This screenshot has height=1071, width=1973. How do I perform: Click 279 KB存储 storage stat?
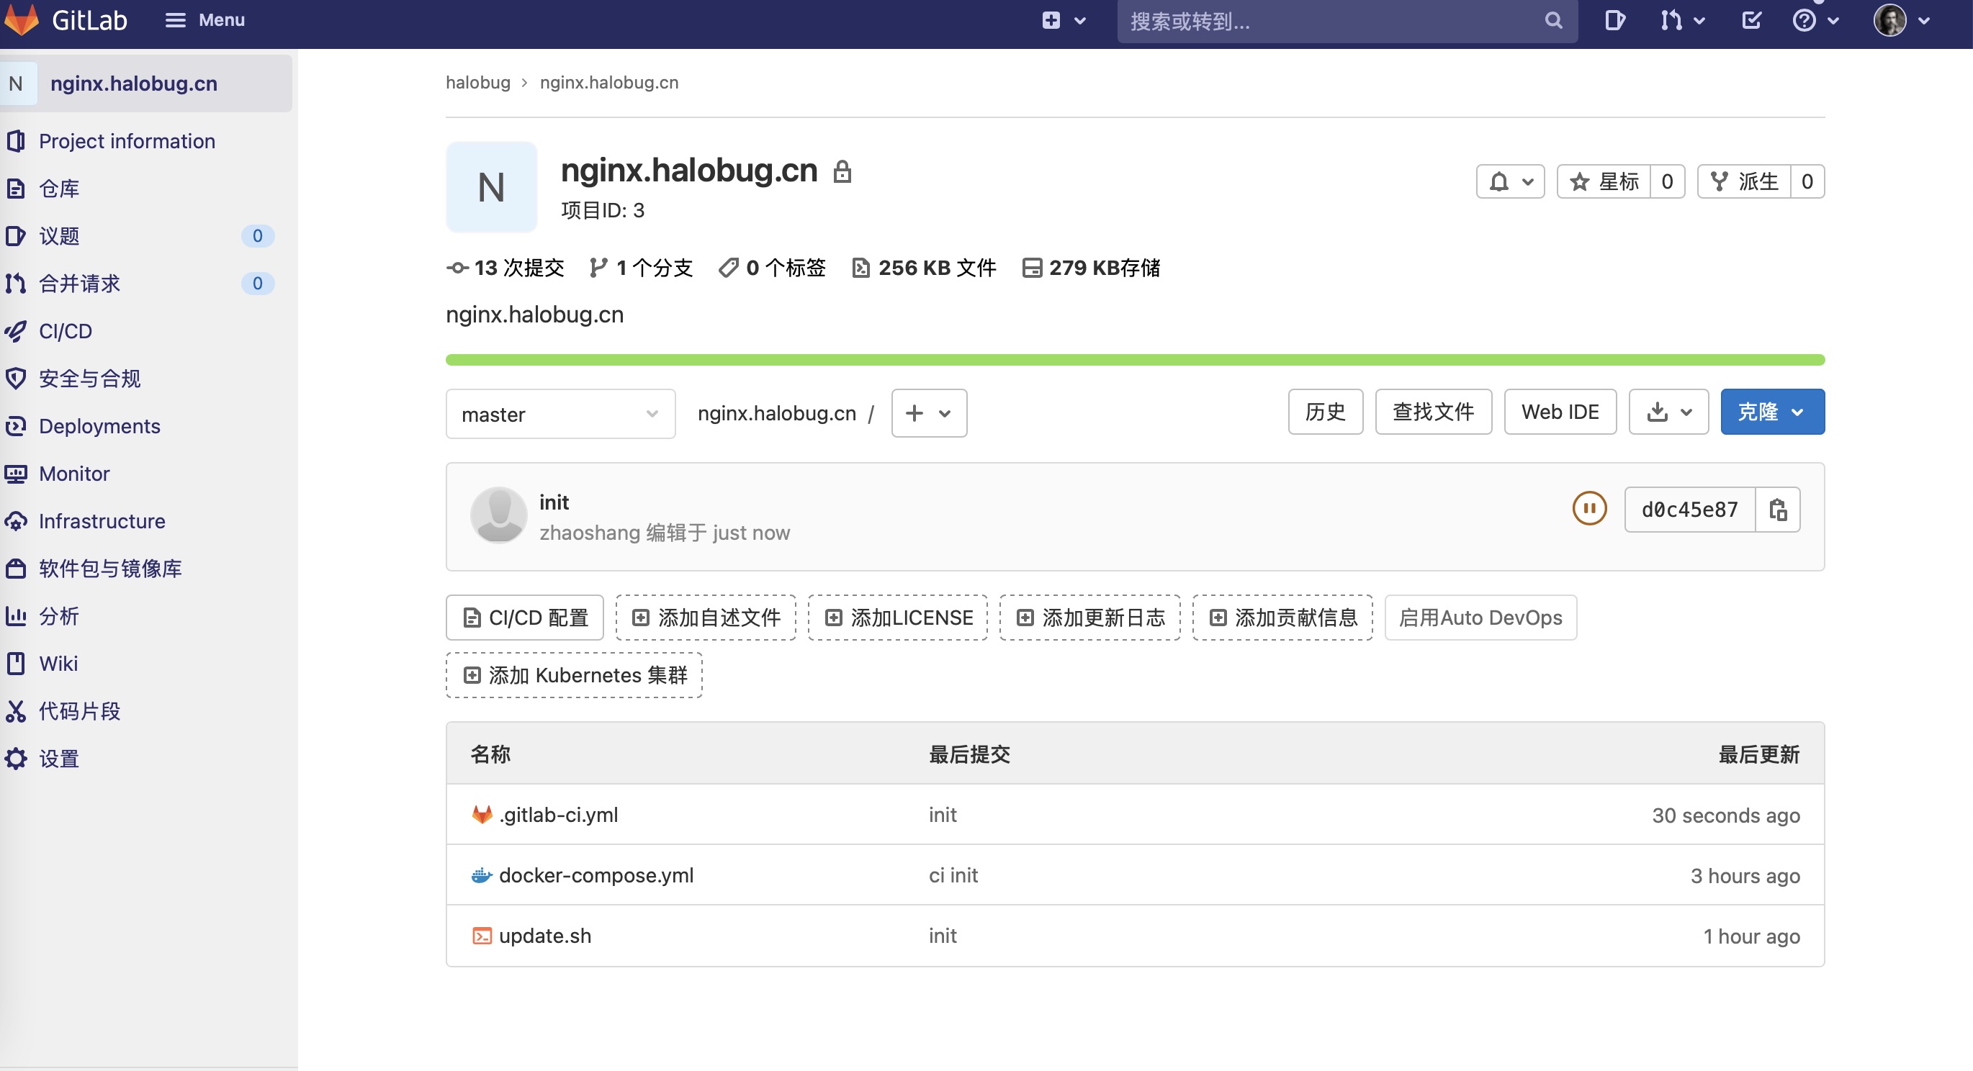pyautogui.click(x=1092, y=268)
